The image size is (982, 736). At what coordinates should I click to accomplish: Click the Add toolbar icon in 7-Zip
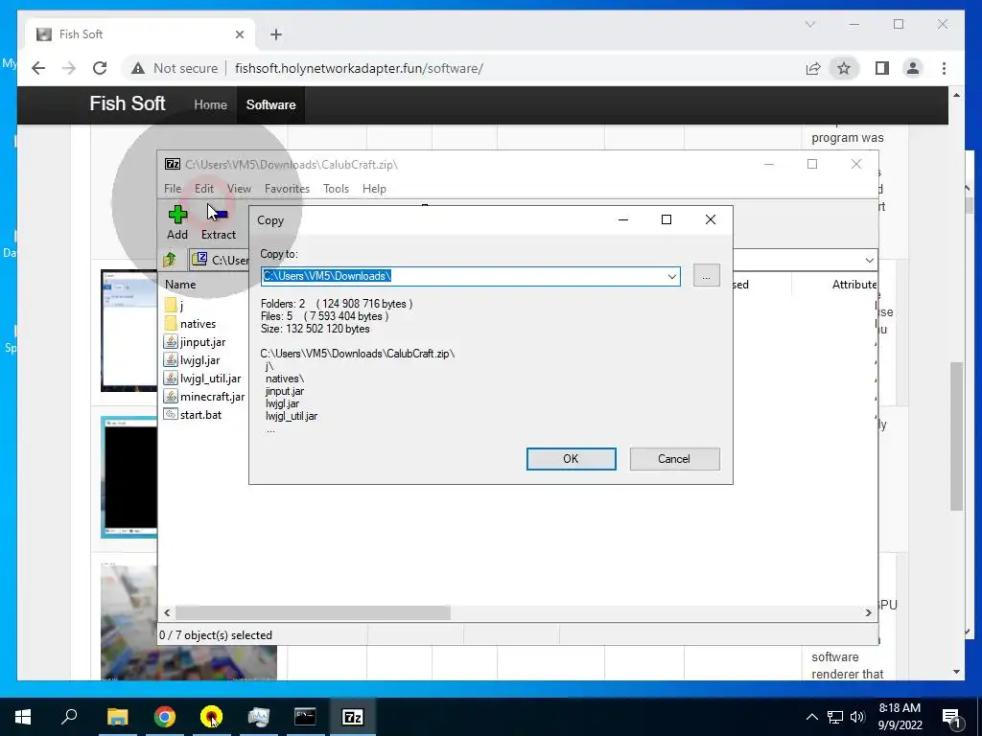(177, 216)
